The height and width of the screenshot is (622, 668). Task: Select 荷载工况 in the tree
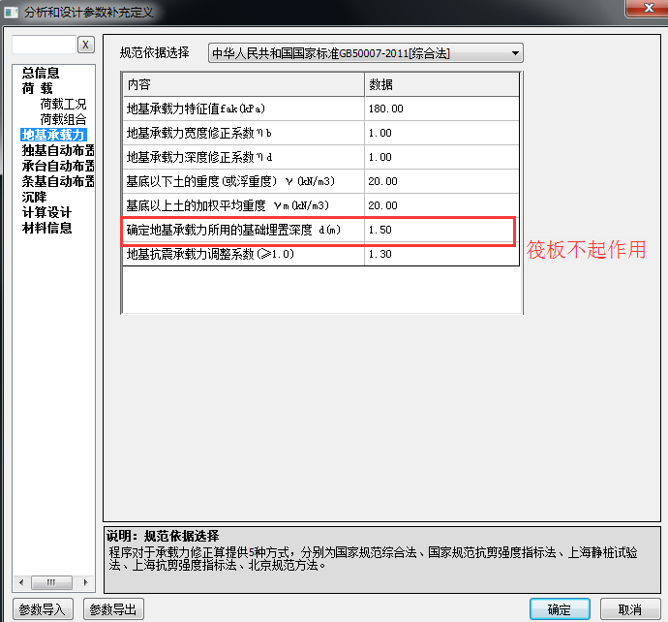[63, 104]
